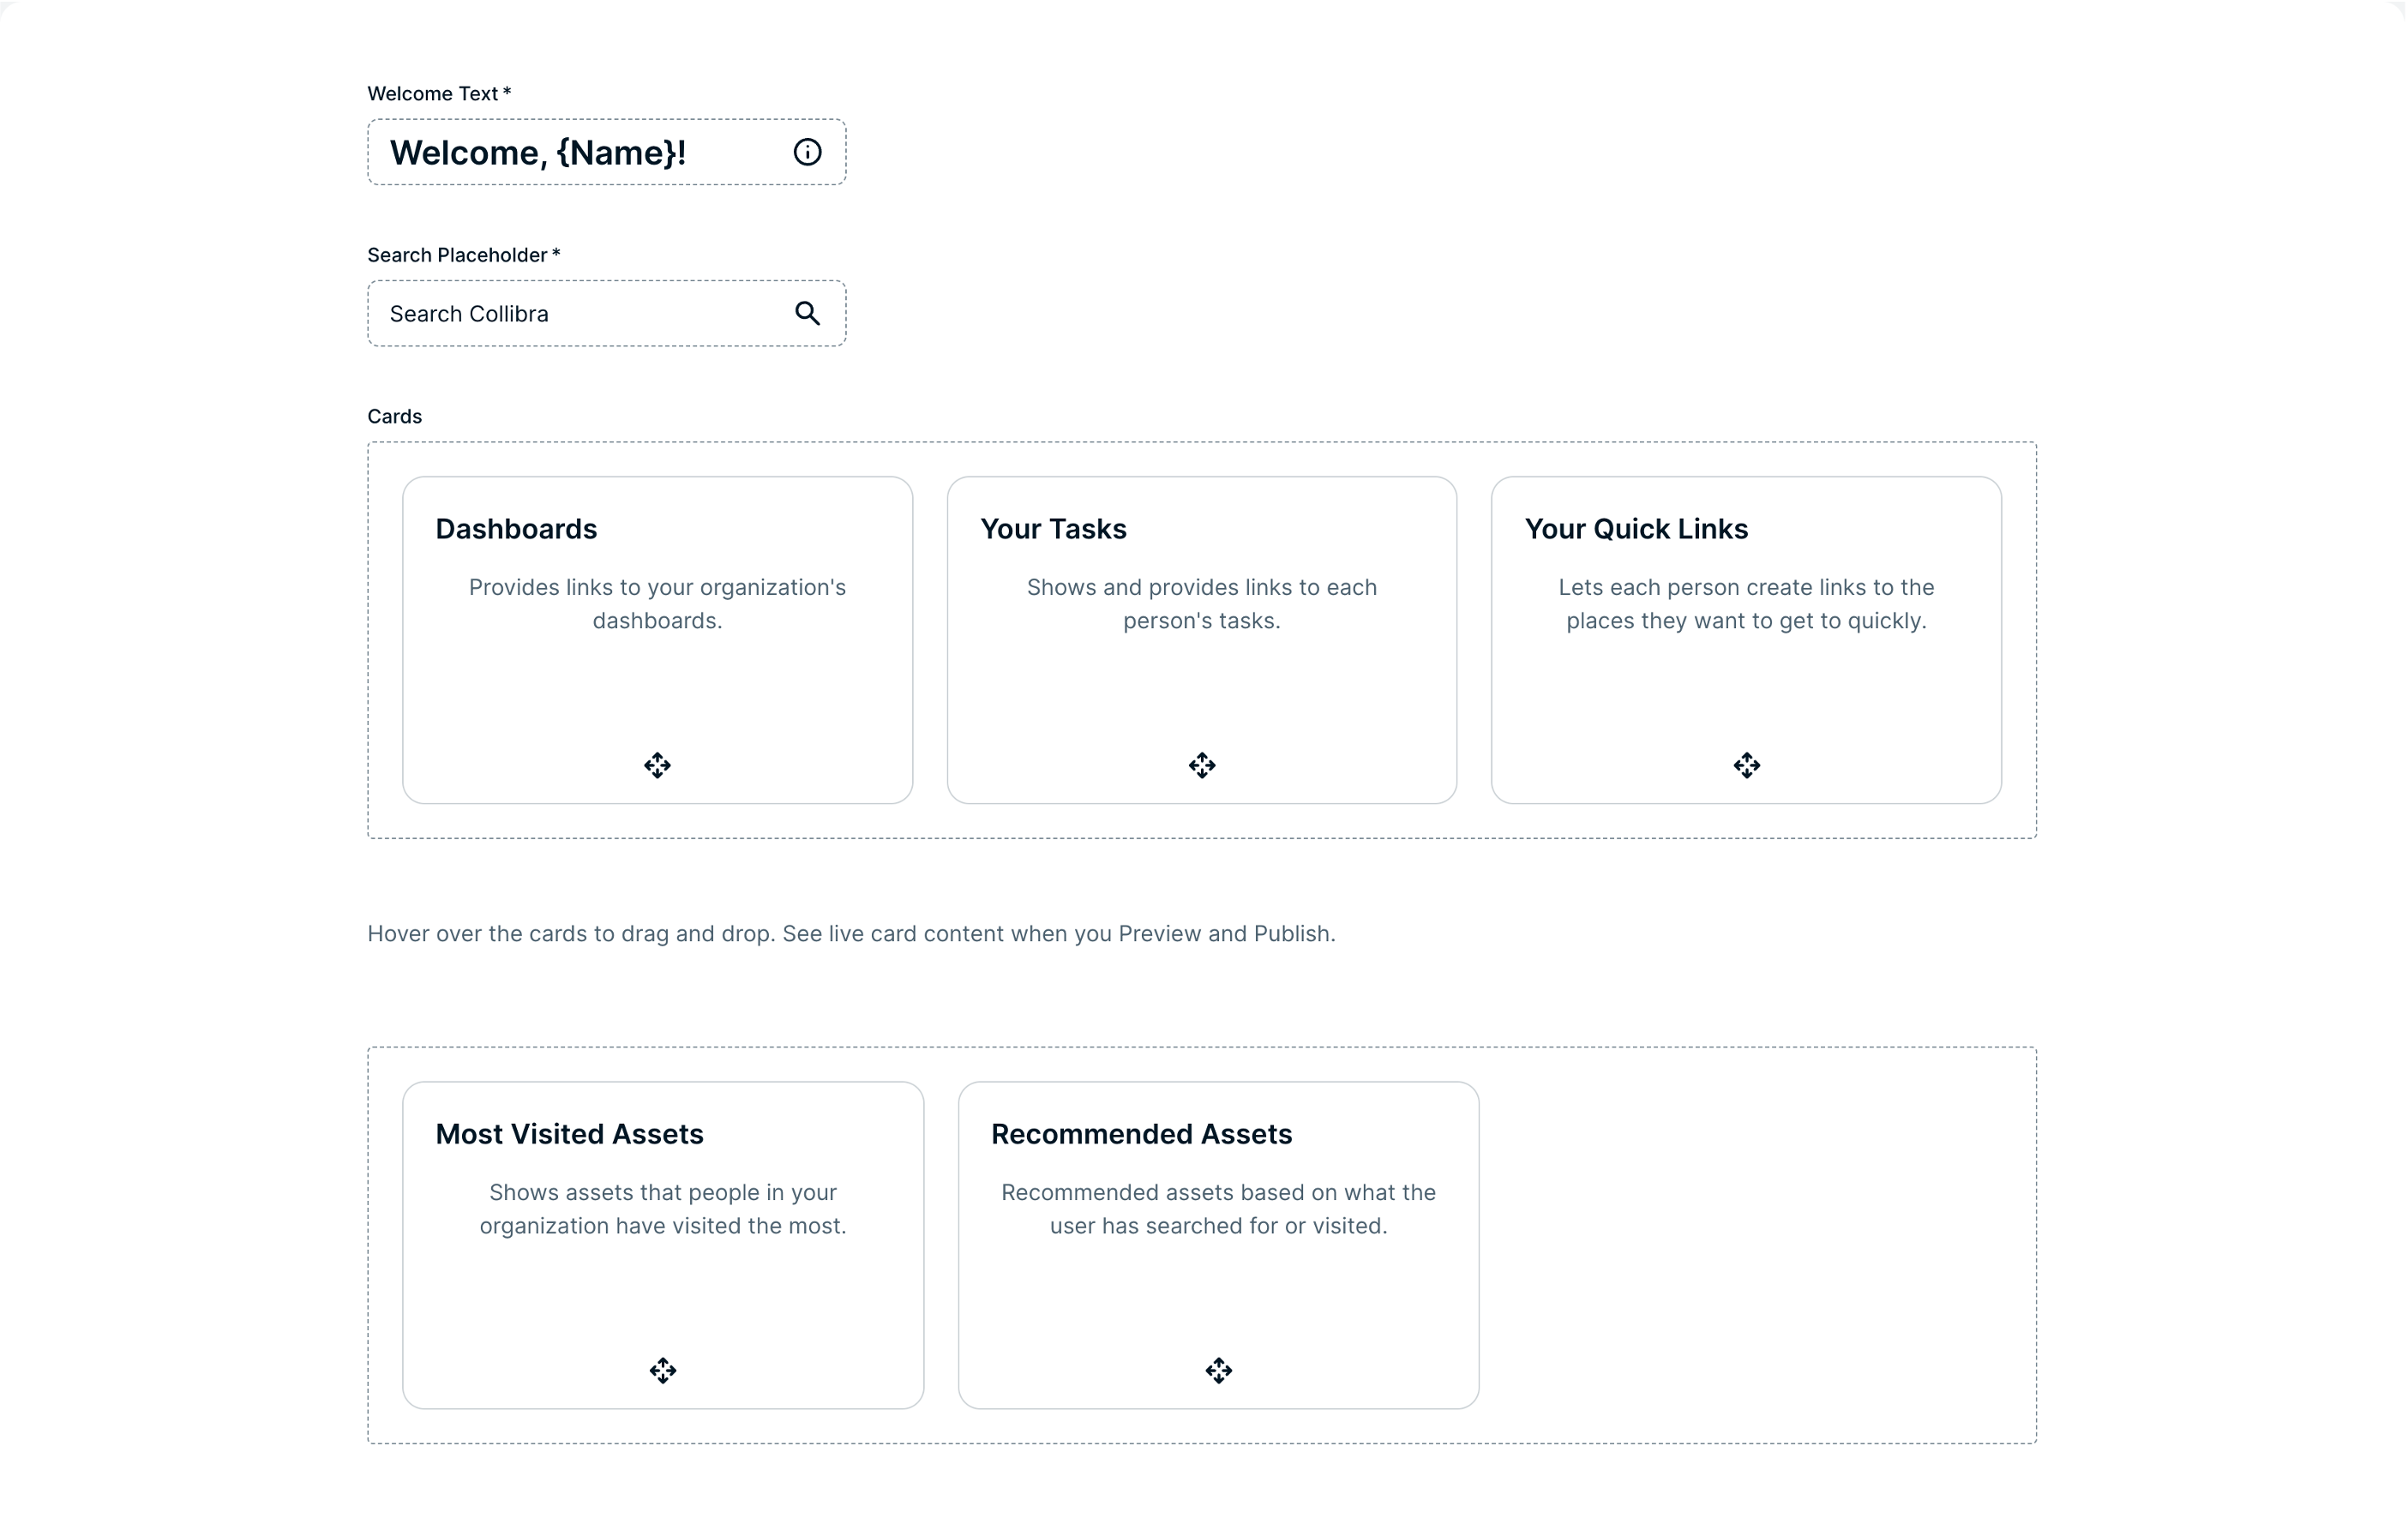Select the Most Visited Assets card title

point(569,1133)
